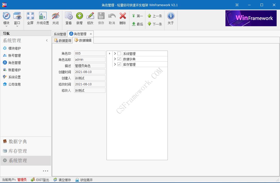The width and height of the screenshot is (280, 183).
Task: Log out via EXIT登出
Action: coord(40,180)
